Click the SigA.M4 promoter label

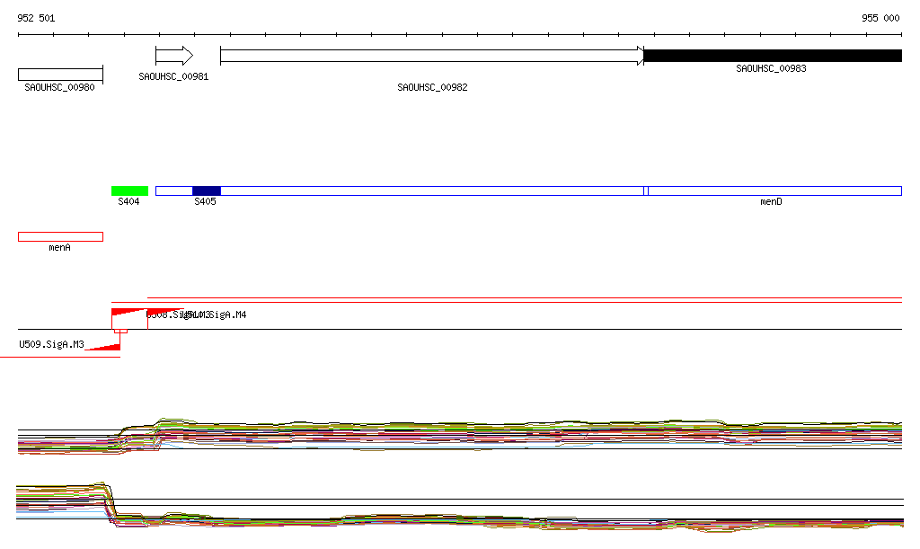226,314
